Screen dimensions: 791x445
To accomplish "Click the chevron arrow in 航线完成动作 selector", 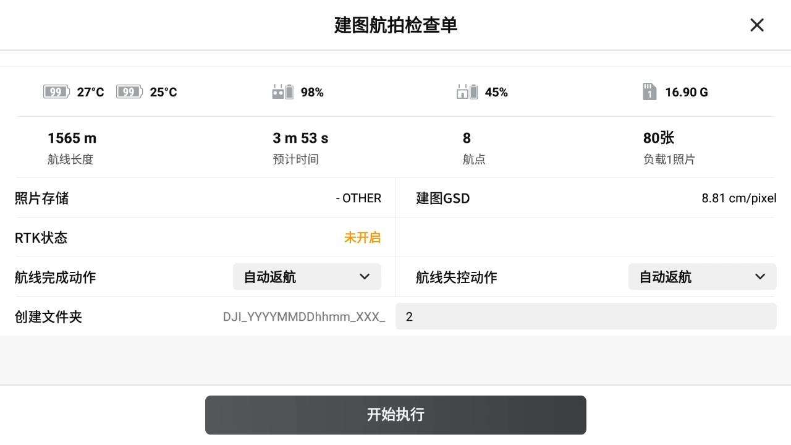I will click(365, 277).
